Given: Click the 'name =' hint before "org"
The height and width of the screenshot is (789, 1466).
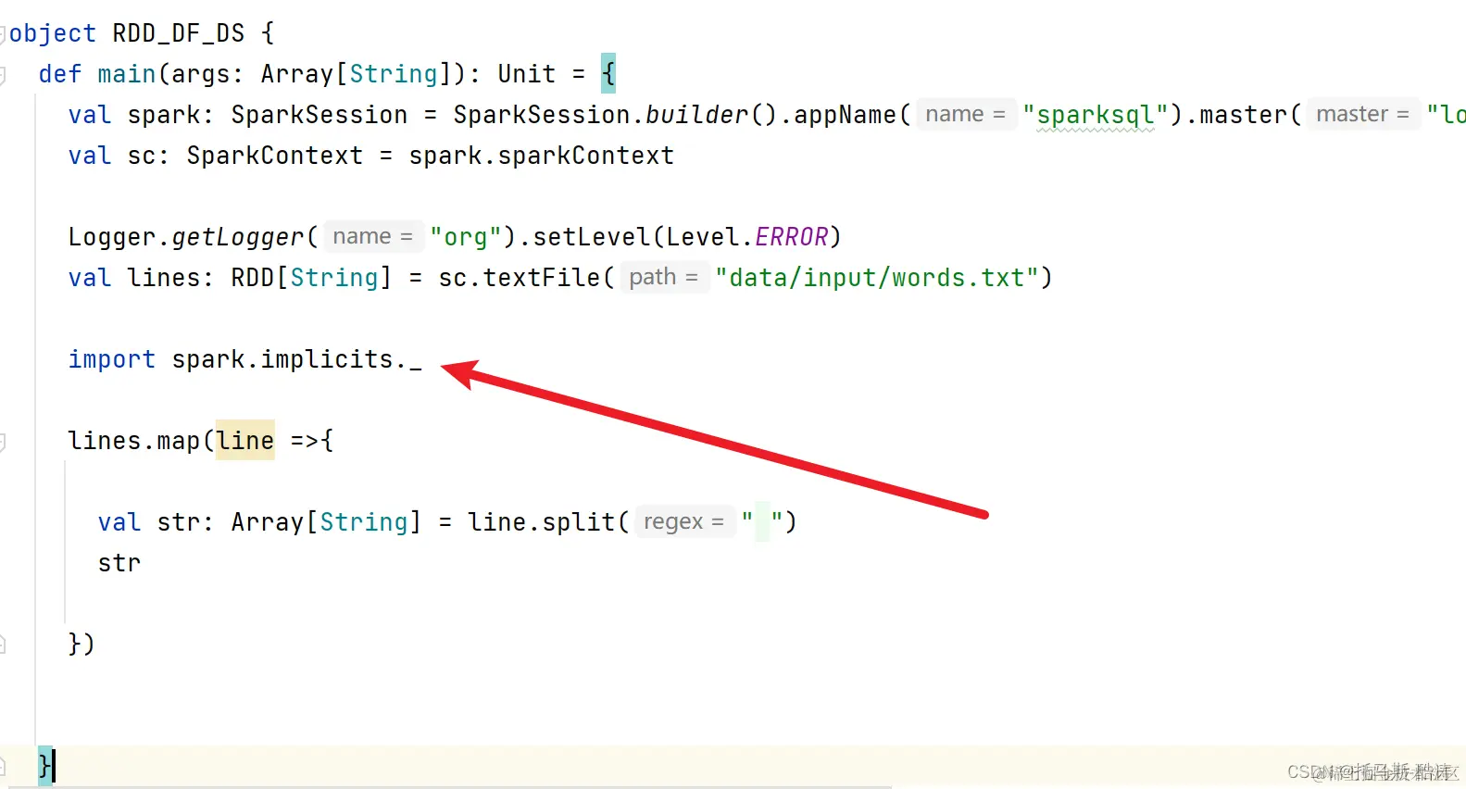Looking at the screenshot, I should click(372, 236).
